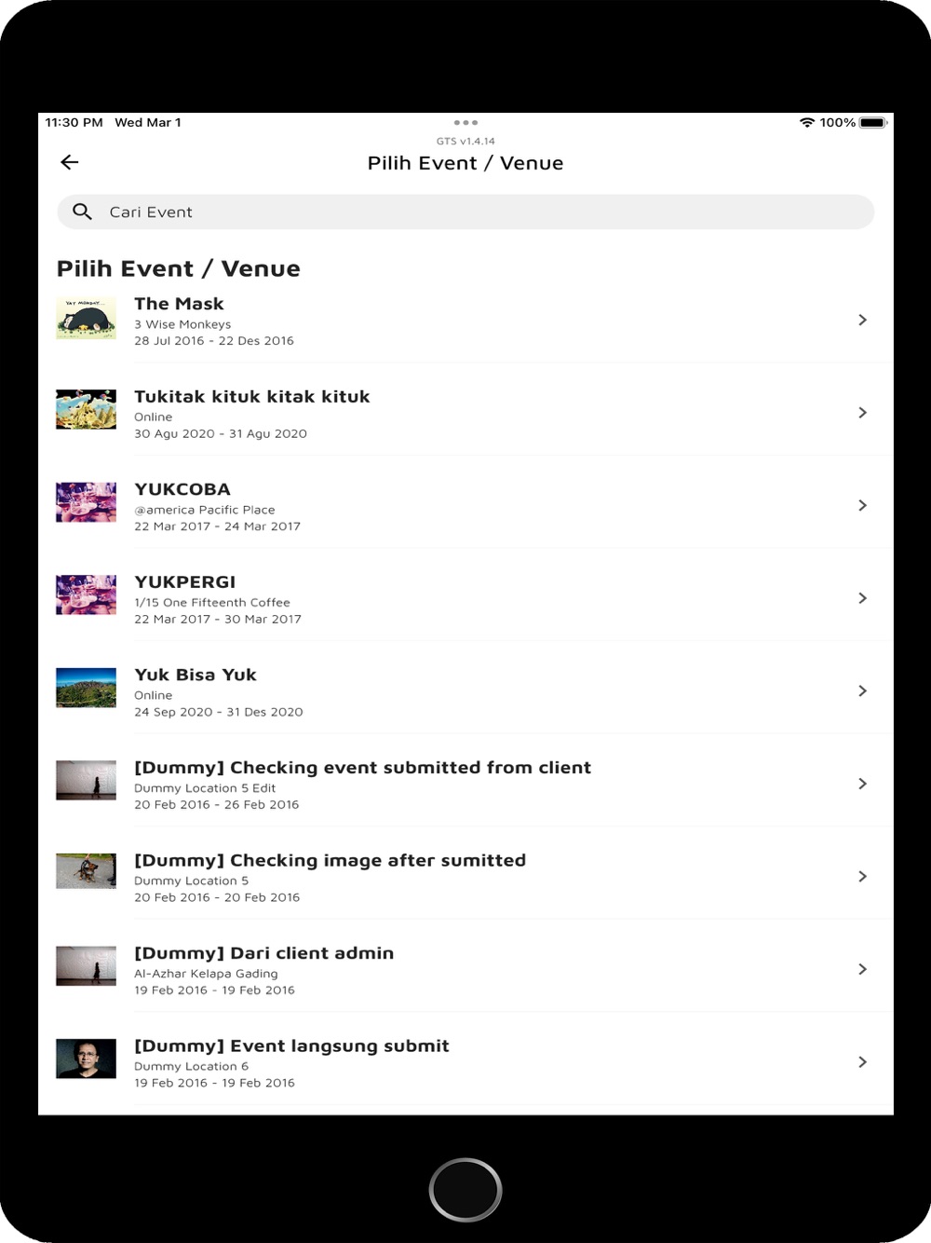Open Tukitak kituk kitak kituk thumbnail

point(87,410)
